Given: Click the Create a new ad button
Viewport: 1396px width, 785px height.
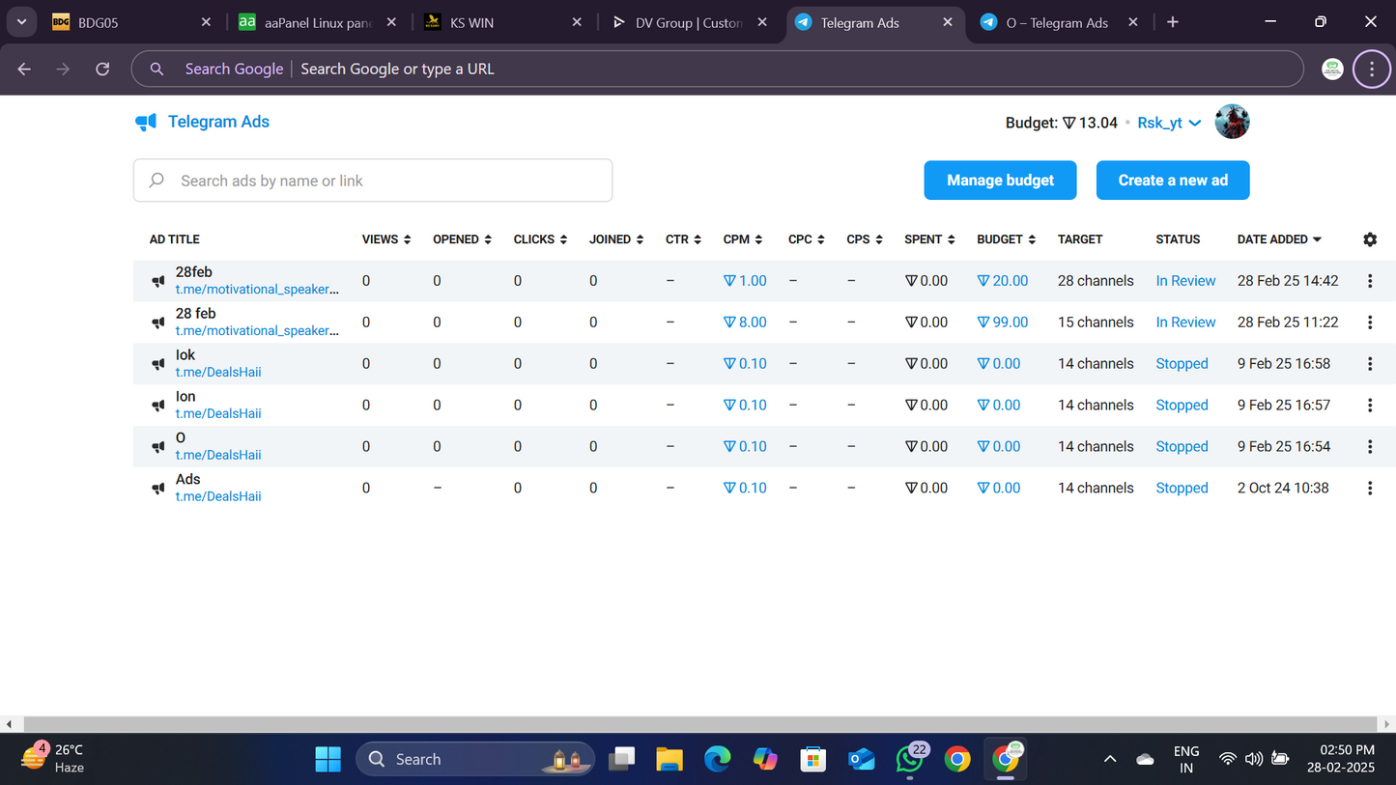Looking at the screenshot, I should (x=1173, y=181).
